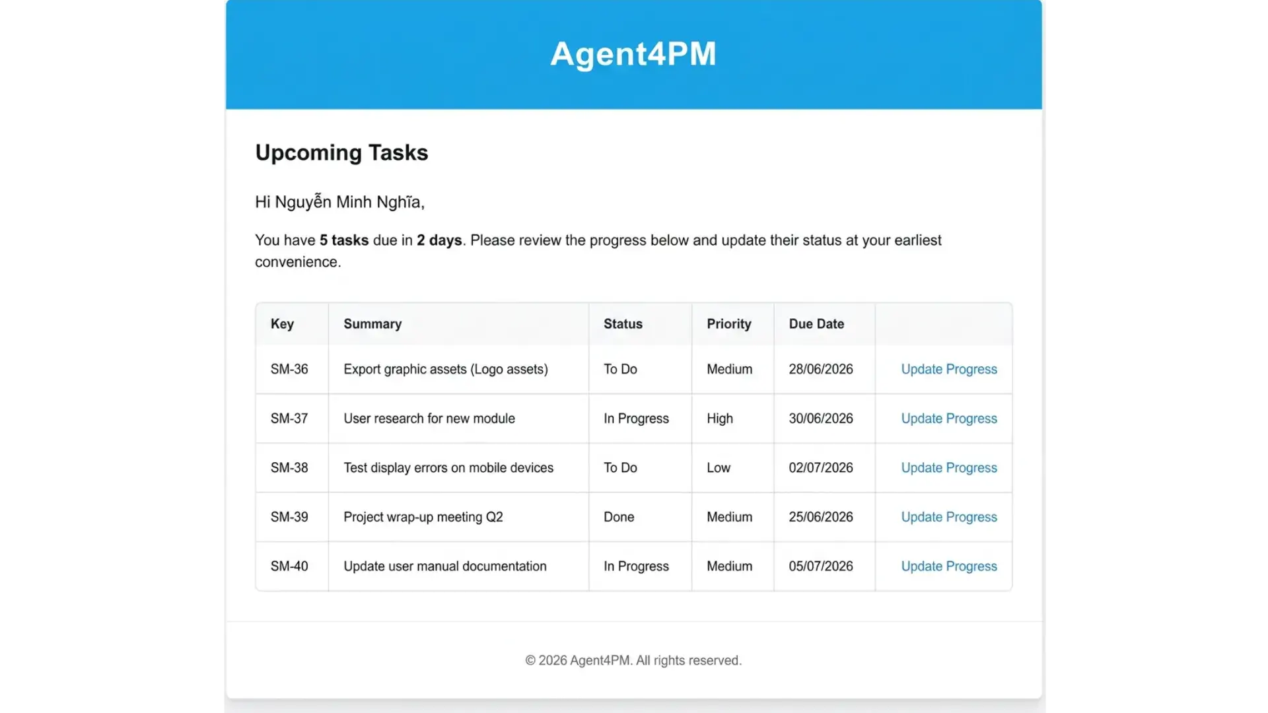The height and width of the screenshot is (713, 1268).
Task: Open Update Progress link for SM-37
Action: 949,419
